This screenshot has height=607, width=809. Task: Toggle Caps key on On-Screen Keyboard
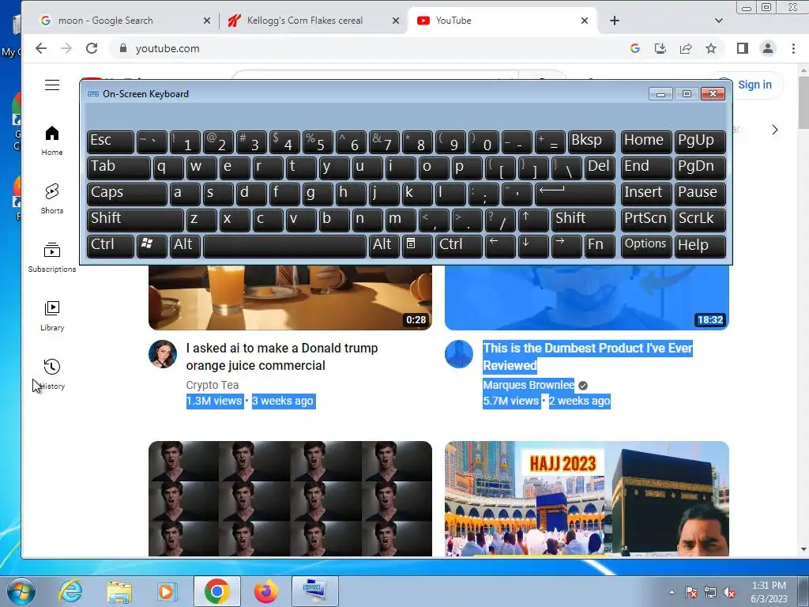[x=127, y=194]
